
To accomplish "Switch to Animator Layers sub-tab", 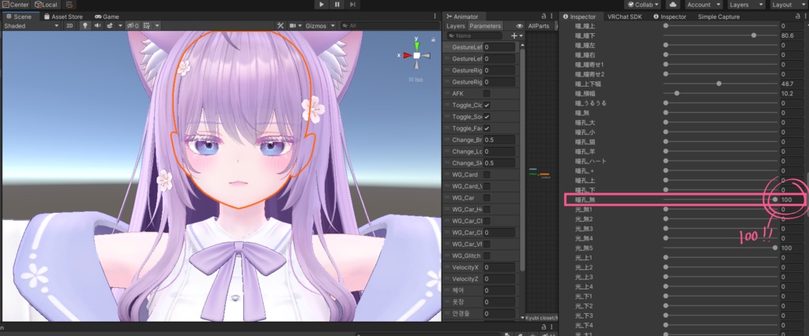I will [456, 26].
